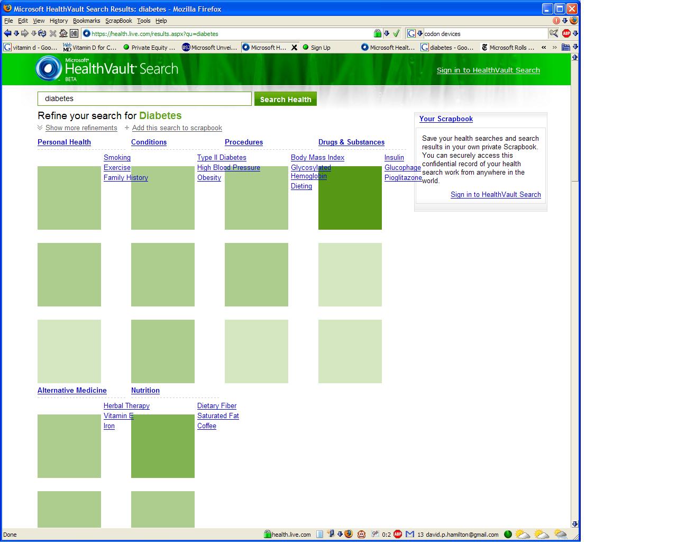Open the Gmail notifier icon in the status bar

tap(409, 534)
